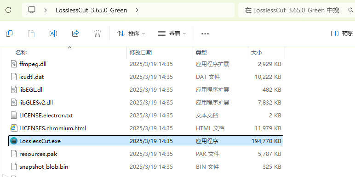Click the 325 KB size value

(272, 167)
